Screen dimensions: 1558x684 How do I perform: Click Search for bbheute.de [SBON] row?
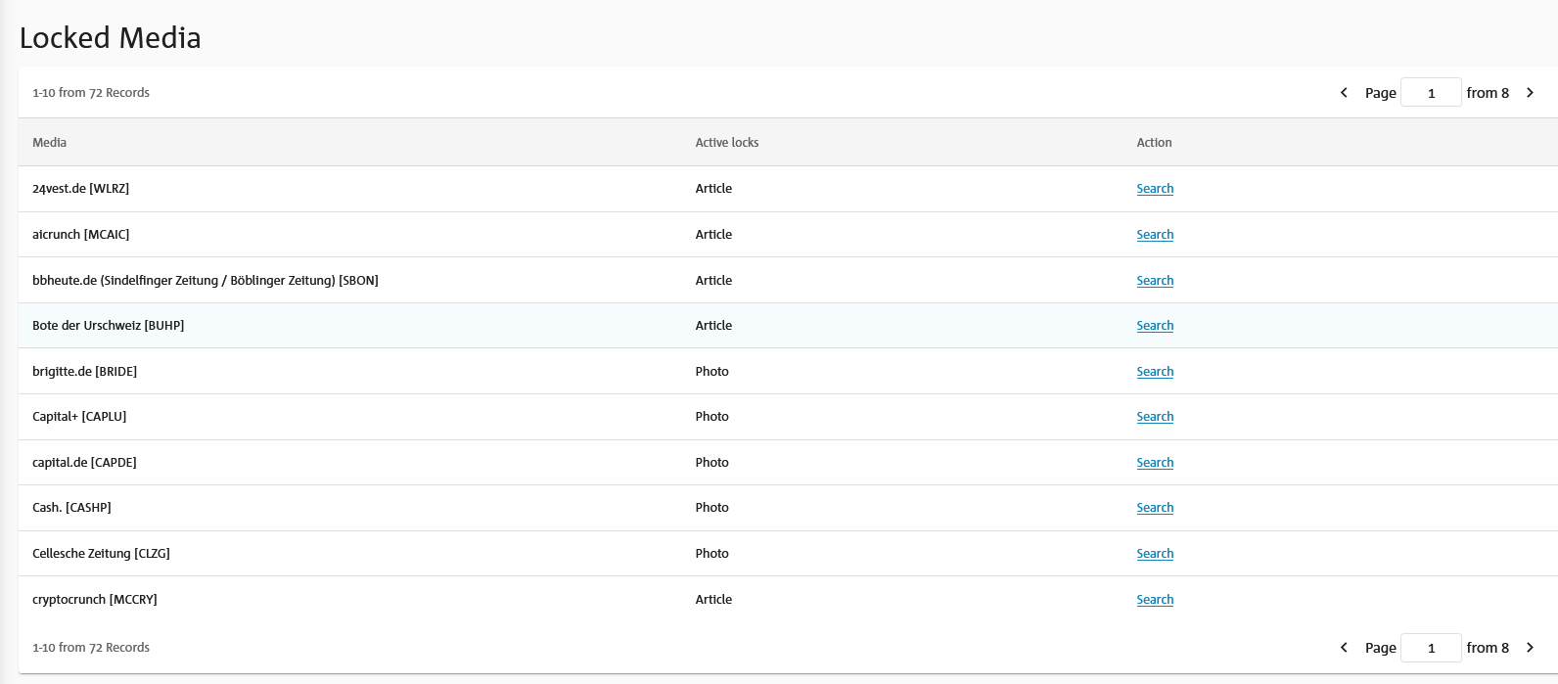coord(1155,281)
